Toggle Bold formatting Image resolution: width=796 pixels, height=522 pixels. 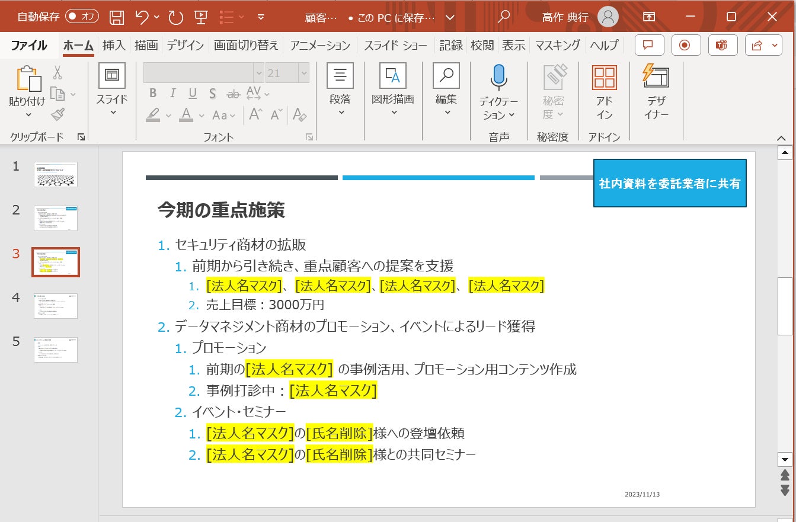[153, 93]
